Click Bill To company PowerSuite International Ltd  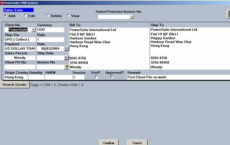[93, 30]
